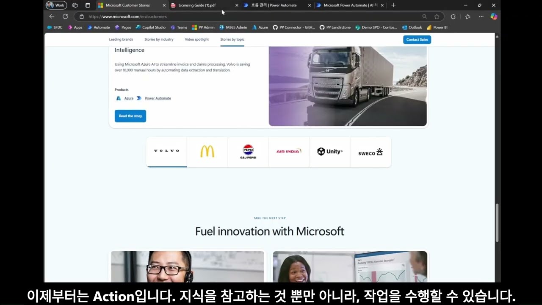Close the Licensing Guide PDF tab
Viewport: 542px width, 305px height.
[x=237, y=5]
